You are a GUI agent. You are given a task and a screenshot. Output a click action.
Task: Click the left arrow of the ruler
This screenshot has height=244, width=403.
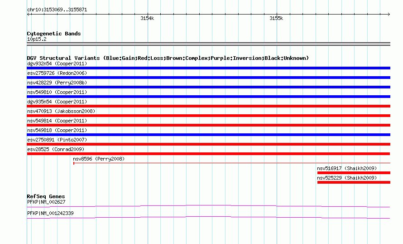(29, 15)
